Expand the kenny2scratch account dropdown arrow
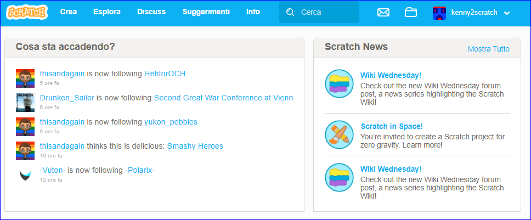Image resolution: width=531 pixels, height=220 pixels. 507,13
